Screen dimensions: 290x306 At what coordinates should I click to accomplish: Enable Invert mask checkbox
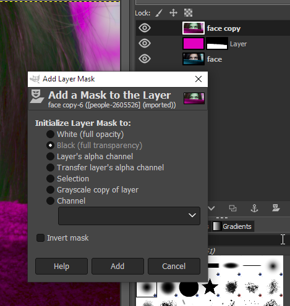(x=62, y=238)
